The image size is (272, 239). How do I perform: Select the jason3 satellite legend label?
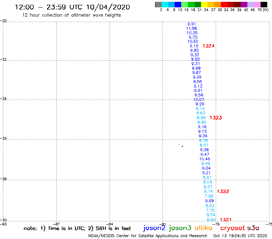(x=180, y=228)
